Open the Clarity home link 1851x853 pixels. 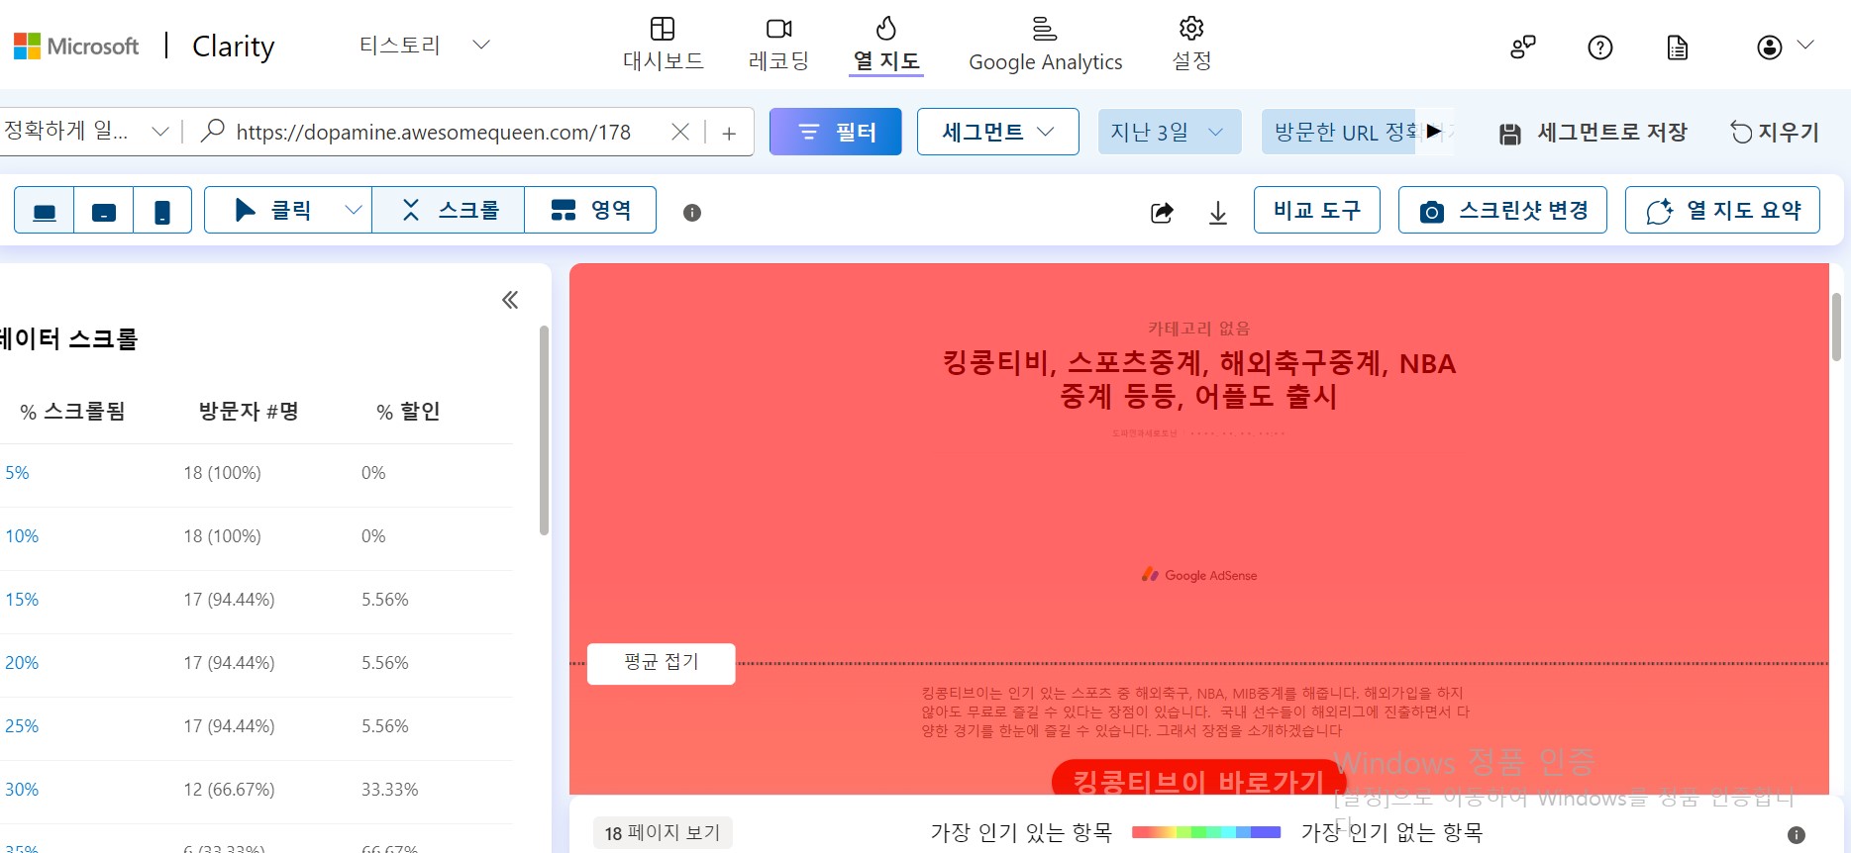(x=233, y=46)
